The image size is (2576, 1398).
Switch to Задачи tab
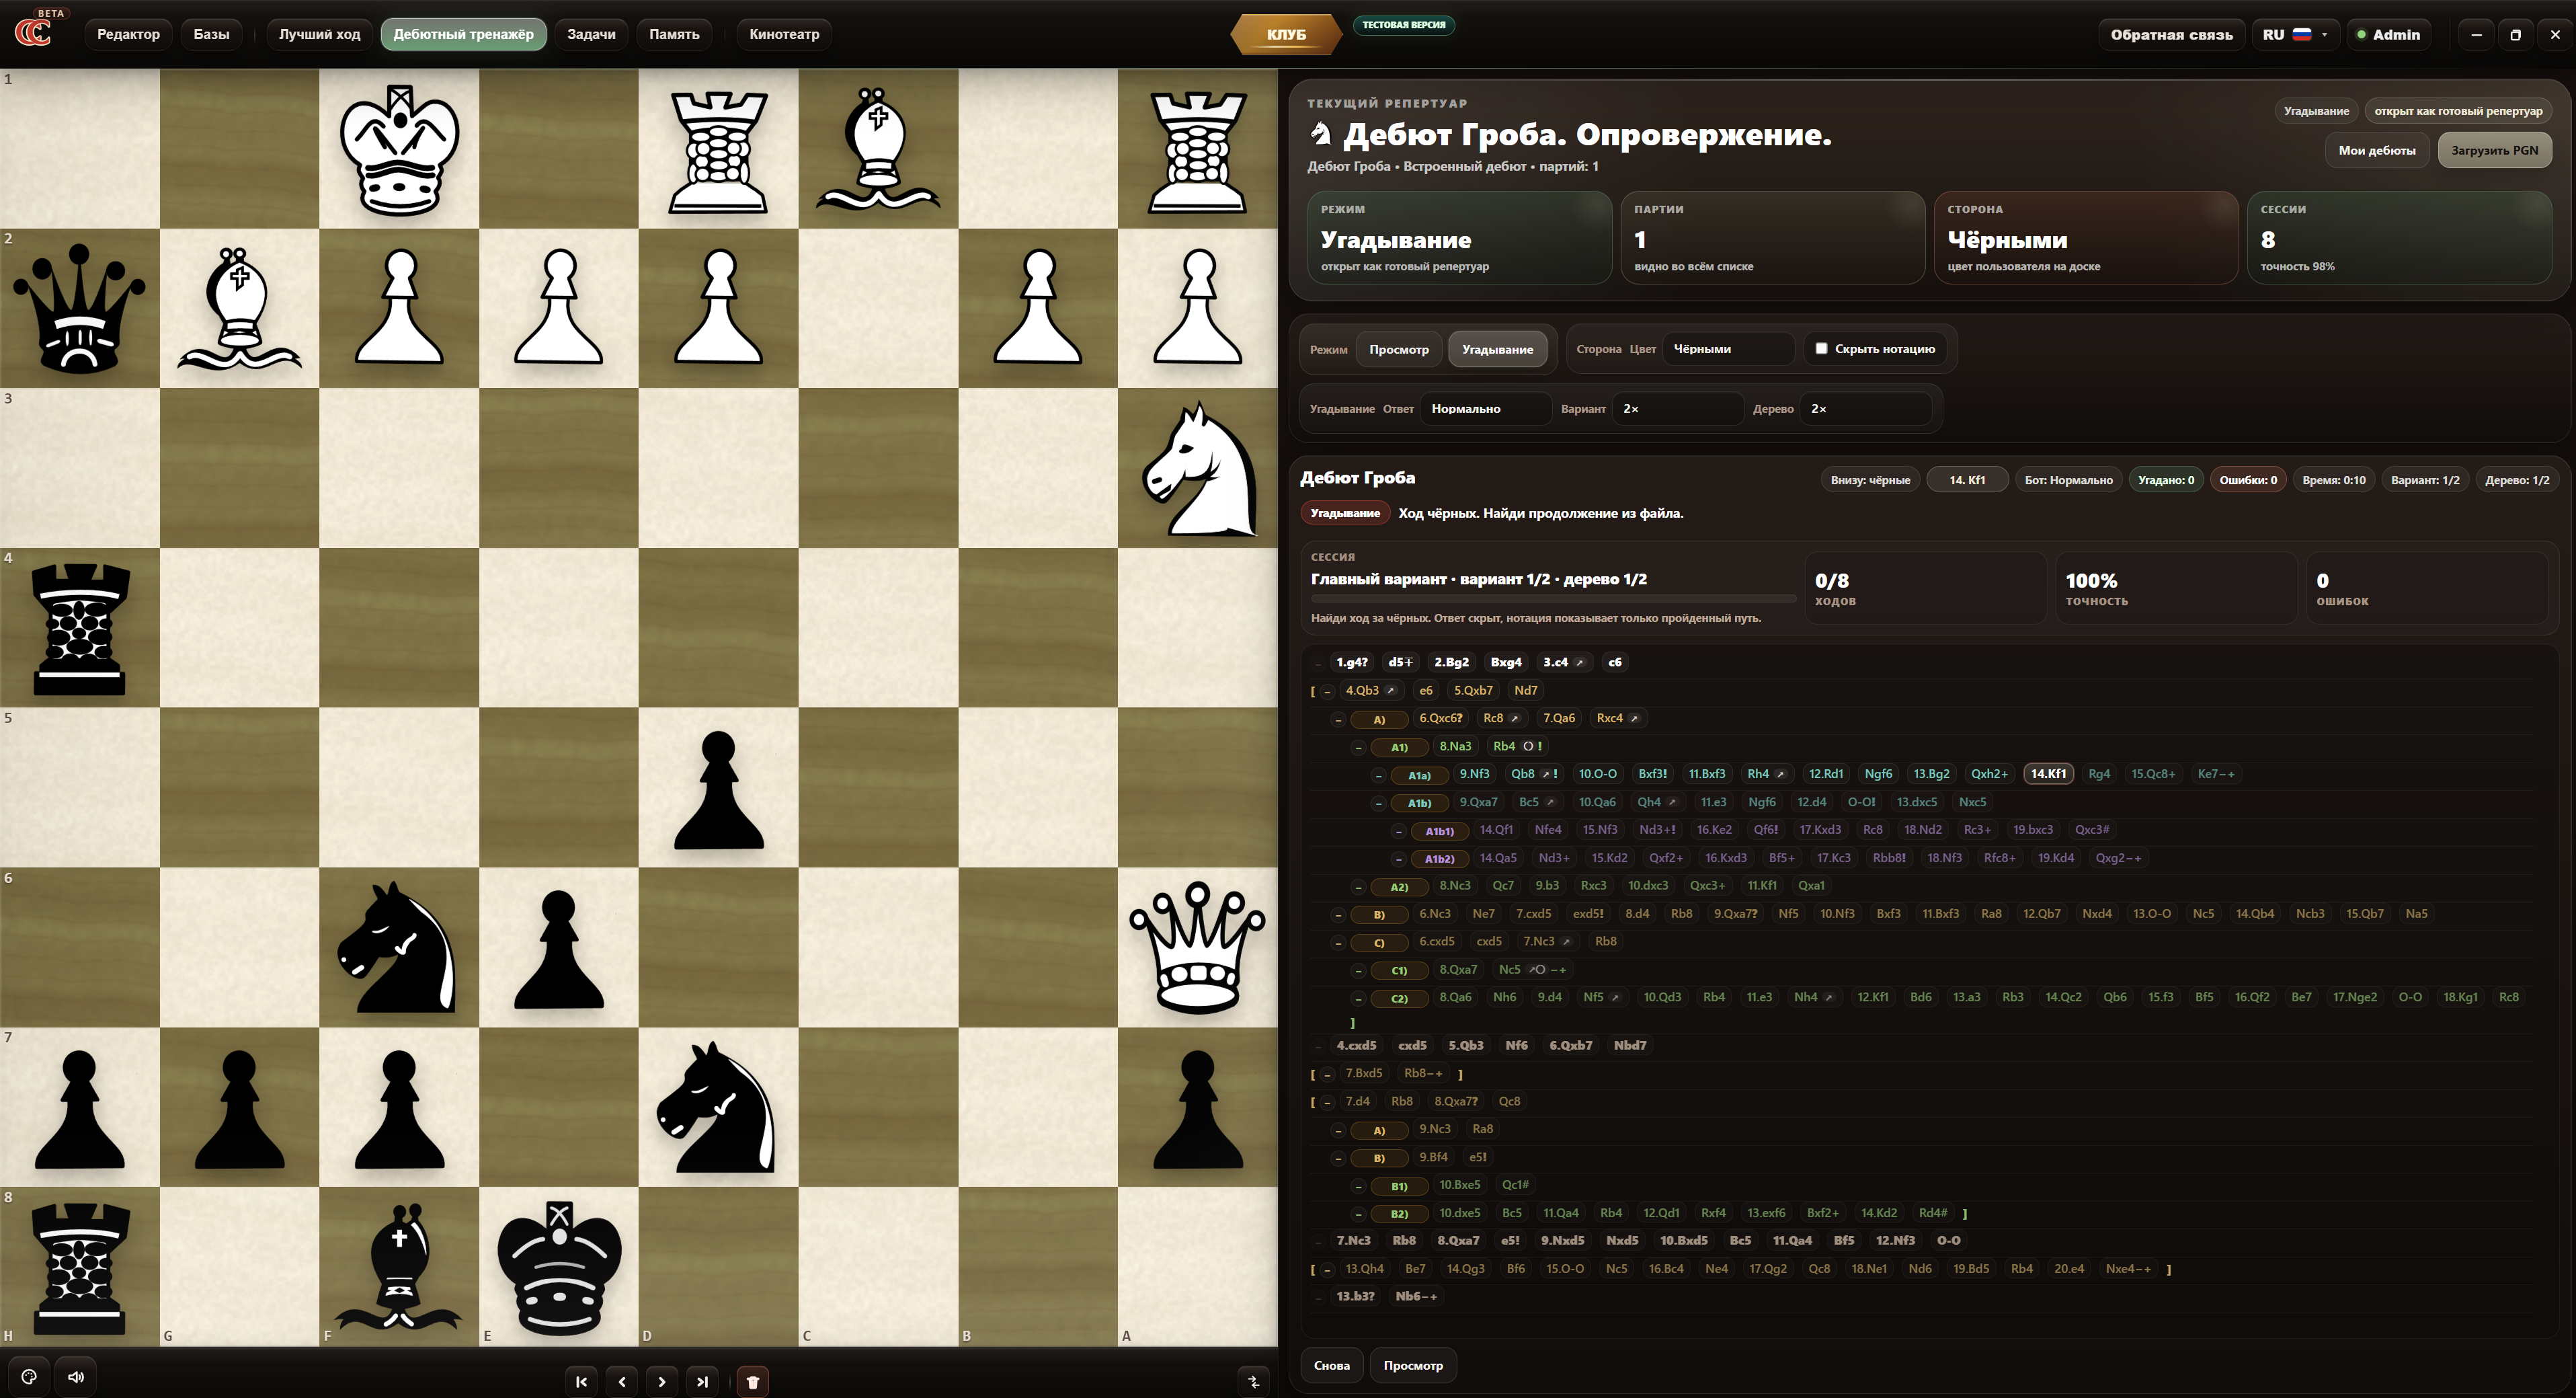[x=591, y=34]
